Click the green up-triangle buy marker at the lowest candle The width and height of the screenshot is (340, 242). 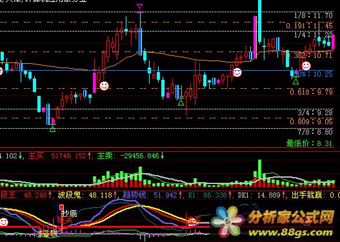coord(52,129)
